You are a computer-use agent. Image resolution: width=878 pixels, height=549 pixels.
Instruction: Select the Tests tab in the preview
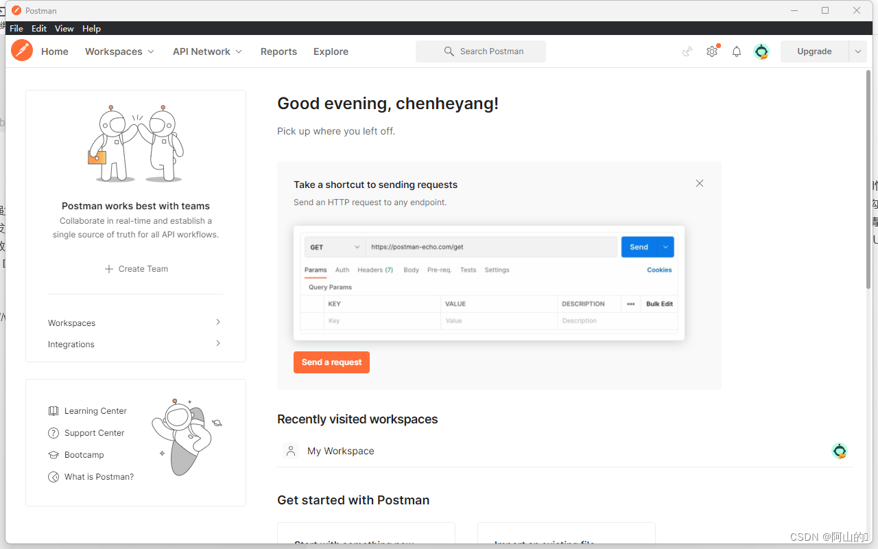(468, 270)
